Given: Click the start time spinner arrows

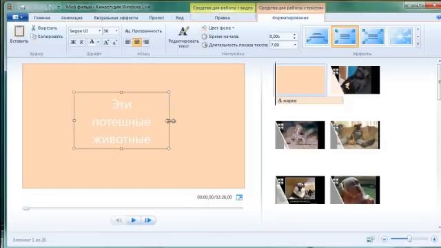Looking at the screenshot, I should pos(294,37).
